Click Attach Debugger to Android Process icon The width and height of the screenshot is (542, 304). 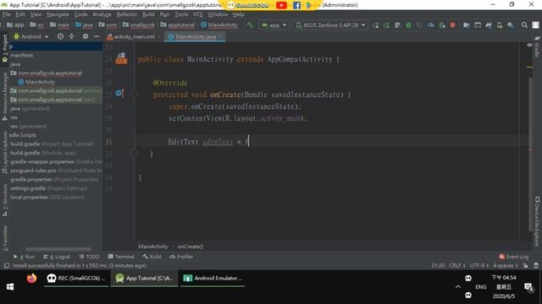[442, 25]
